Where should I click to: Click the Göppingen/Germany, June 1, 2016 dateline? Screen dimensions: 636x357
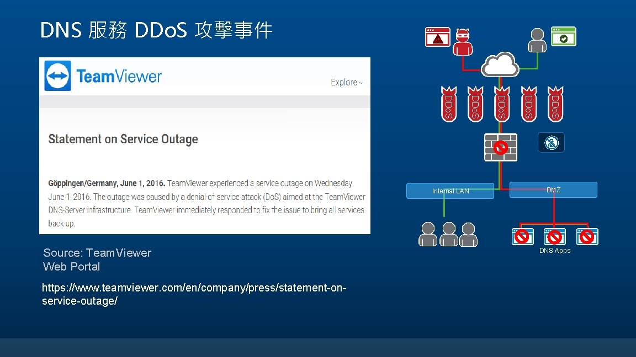[107, 183]
